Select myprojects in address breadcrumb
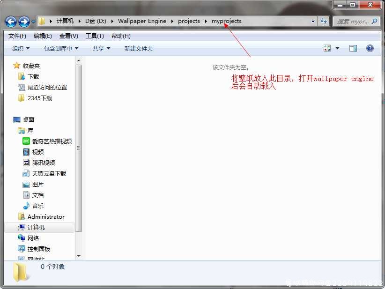 click(226, 21)
